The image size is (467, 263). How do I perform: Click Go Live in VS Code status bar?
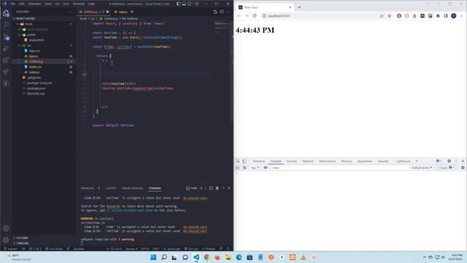191,248
